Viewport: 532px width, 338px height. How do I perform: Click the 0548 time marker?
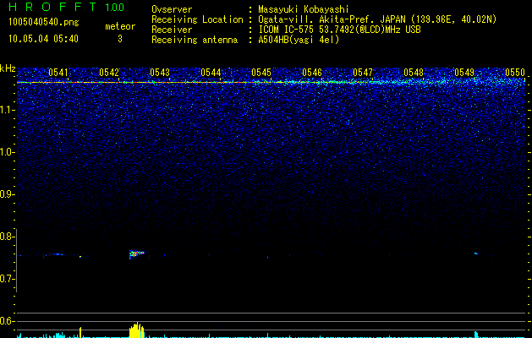coord(414,73)
